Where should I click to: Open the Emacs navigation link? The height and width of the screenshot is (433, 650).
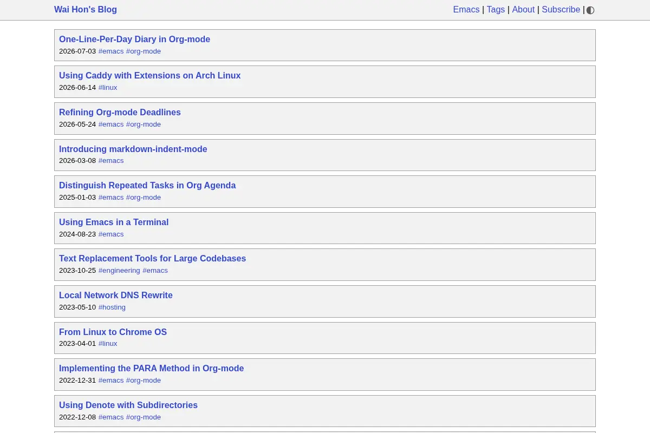466,10
